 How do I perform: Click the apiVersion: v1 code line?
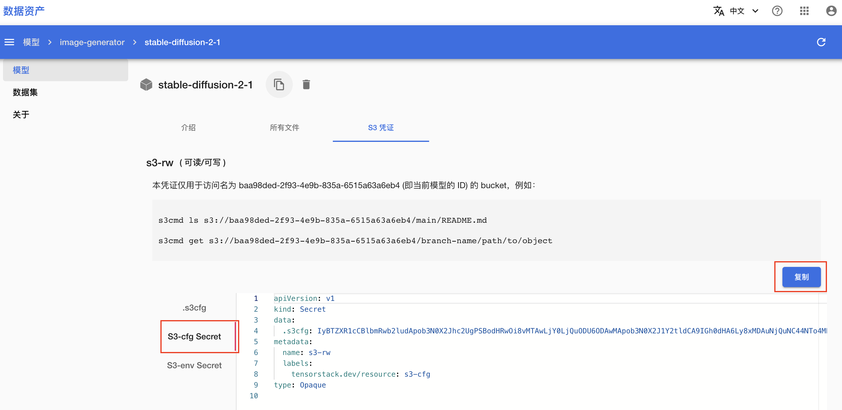(304, 298)
